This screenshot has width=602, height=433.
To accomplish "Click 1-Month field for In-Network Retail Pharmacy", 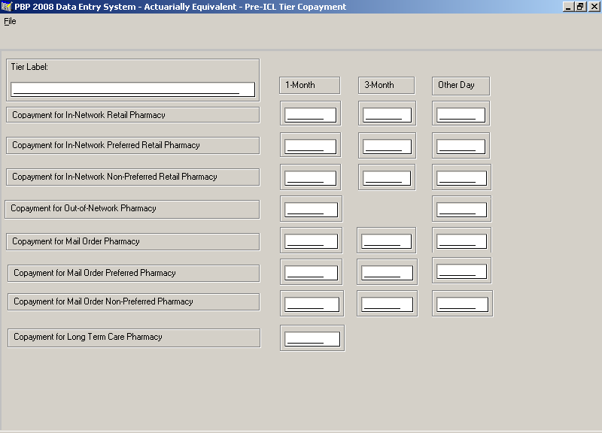I will coord(310,115).
